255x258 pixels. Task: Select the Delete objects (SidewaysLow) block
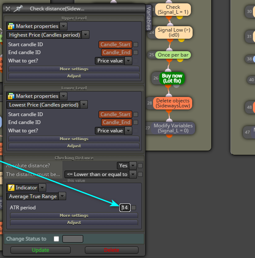click(173, 103)
